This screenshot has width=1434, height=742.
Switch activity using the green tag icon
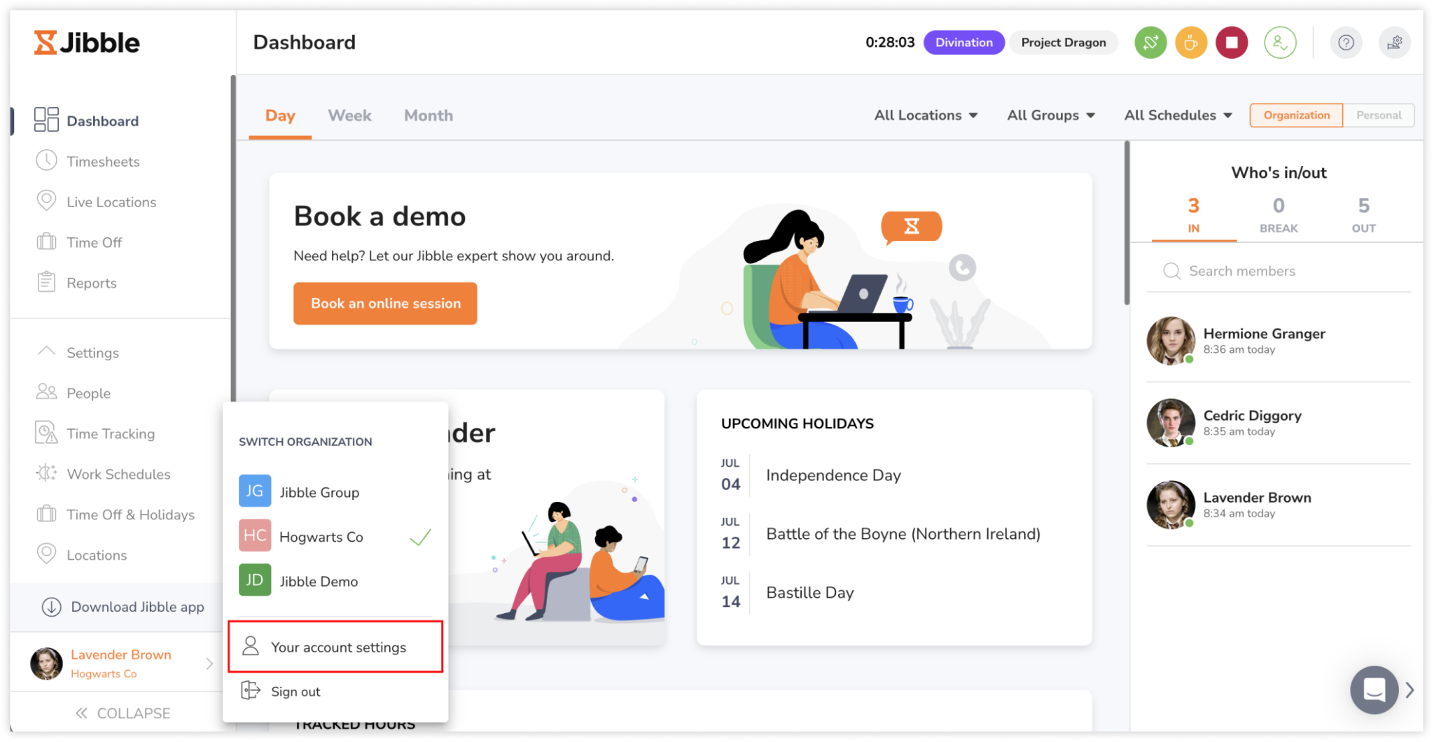[x=1150, y=42]
